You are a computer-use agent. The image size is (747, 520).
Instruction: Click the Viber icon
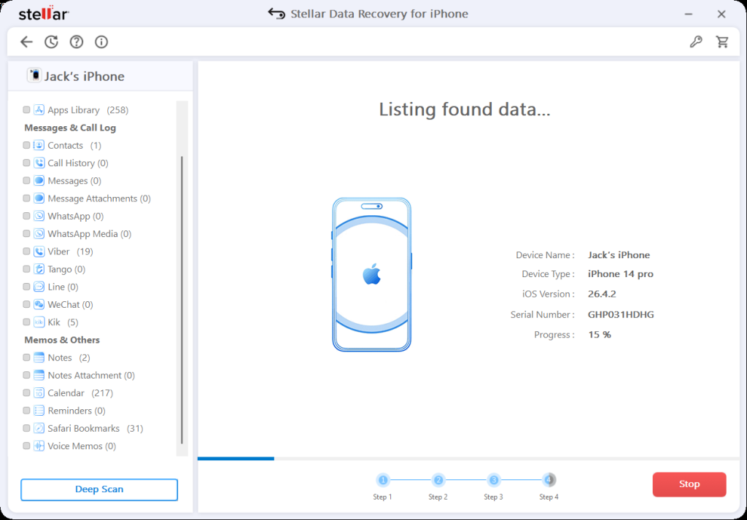point(39,252)
